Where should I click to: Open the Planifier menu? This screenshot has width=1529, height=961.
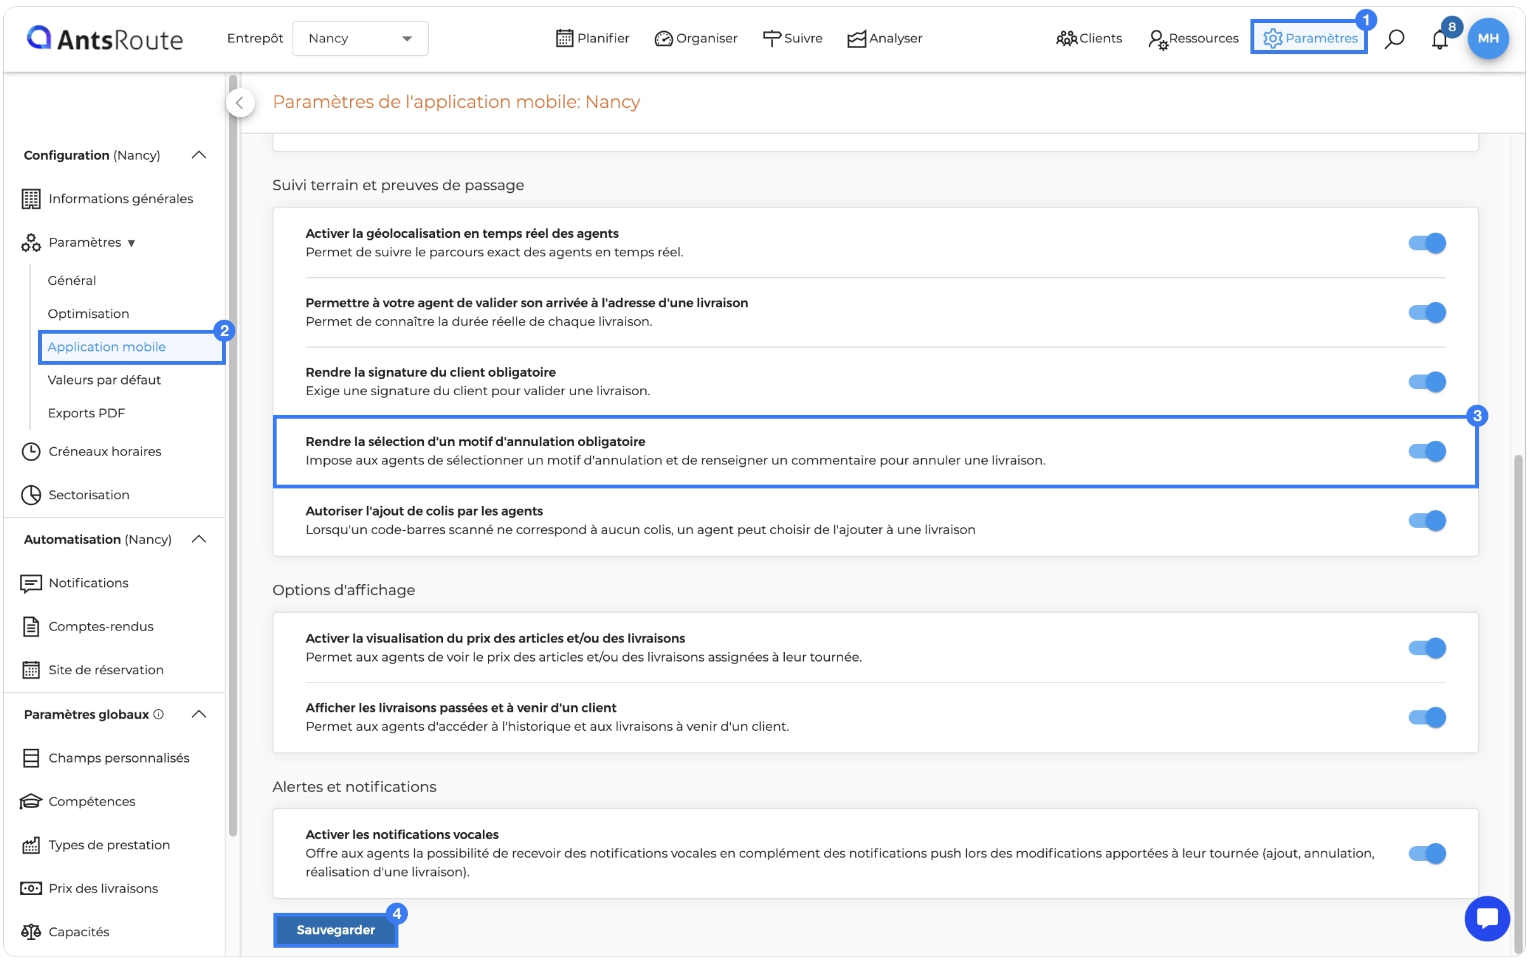[x=592, y=38]
